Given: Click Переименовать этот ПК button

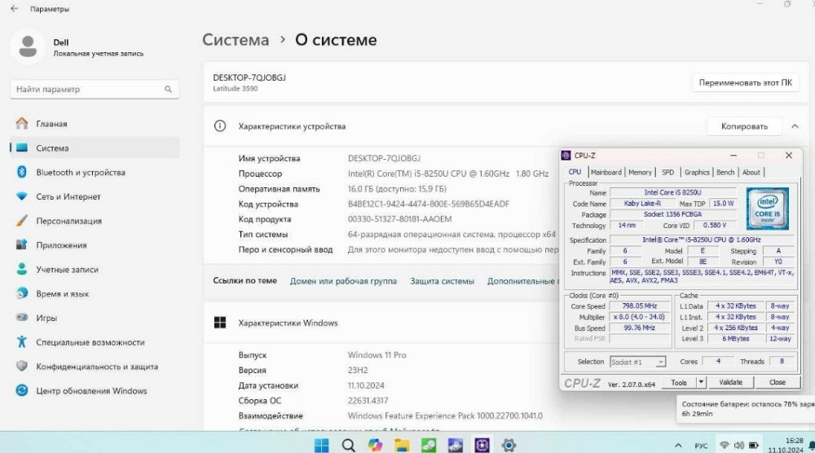Looking at the screenshot, I should [x=746, y=82].
